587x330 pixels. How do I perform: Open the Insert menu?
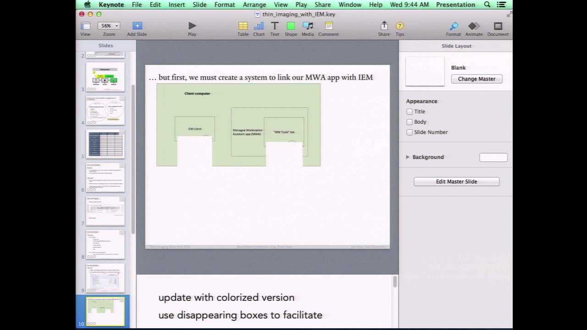177,5
